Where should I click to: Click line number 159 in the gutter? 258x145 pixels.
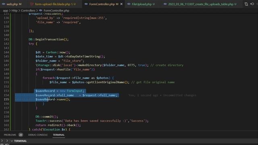pyautogui.click(x=6, y=116)
